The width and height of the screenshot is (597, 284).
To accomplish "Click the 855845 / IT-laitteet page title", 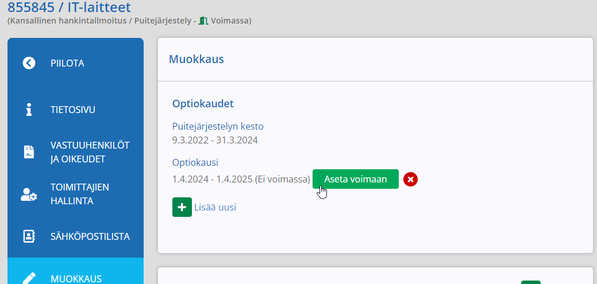I will click(x=69, y=7).
